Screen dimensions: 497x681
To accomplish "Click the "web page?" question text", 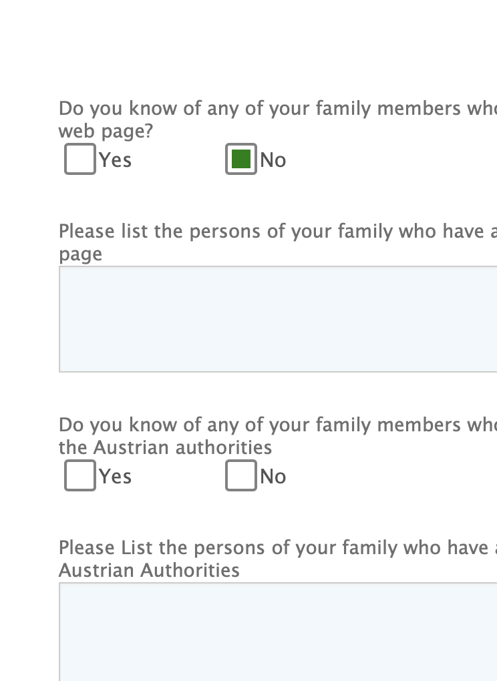I will click(x=106, y=132).
